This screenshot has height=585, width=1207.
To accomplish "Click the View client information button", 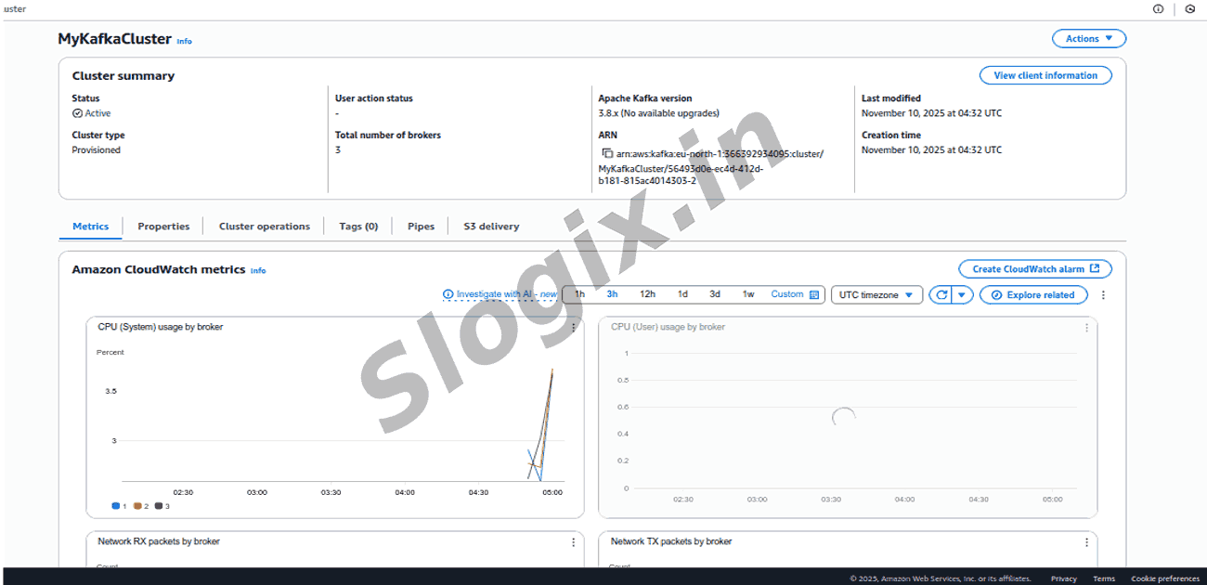I will (1045, 76).
